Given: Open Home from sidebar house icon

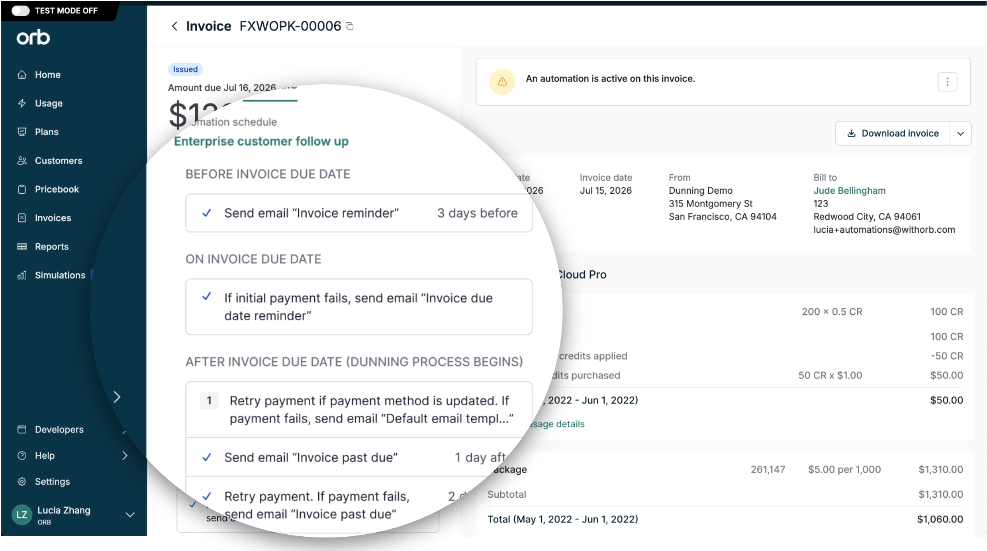Looking at the screenshot, I should (x=22, y=75).
